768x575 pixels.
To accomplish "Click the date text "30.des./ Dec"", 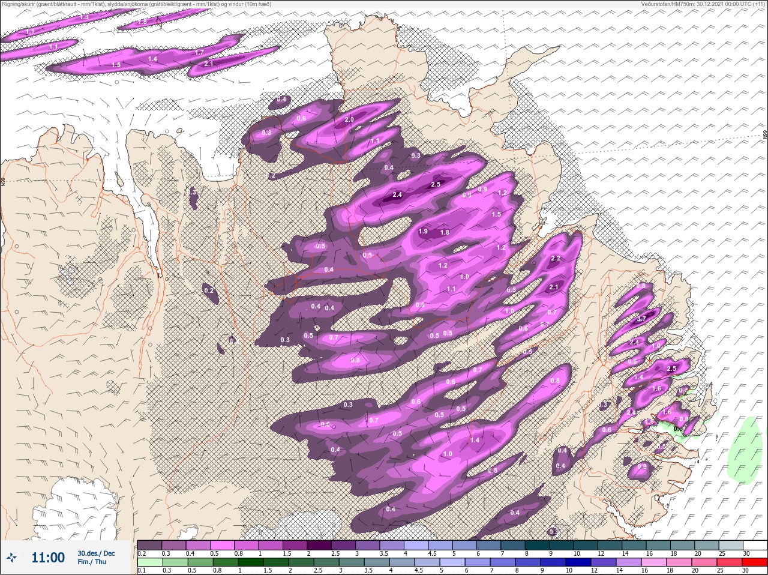I will pos(96,553).
